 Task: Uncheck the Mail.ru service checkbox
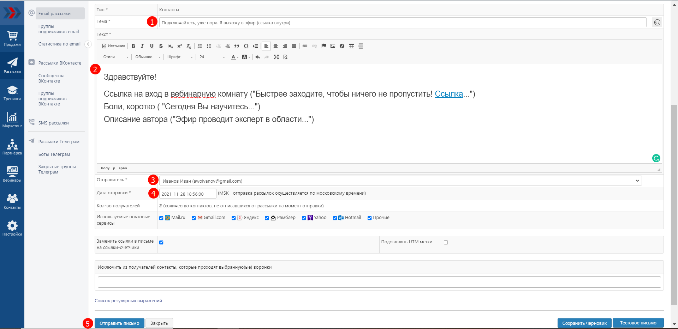pos(161,218)
